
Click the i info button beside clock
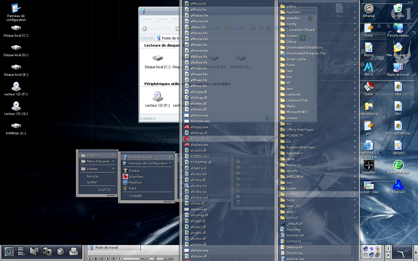pos(388,248)
